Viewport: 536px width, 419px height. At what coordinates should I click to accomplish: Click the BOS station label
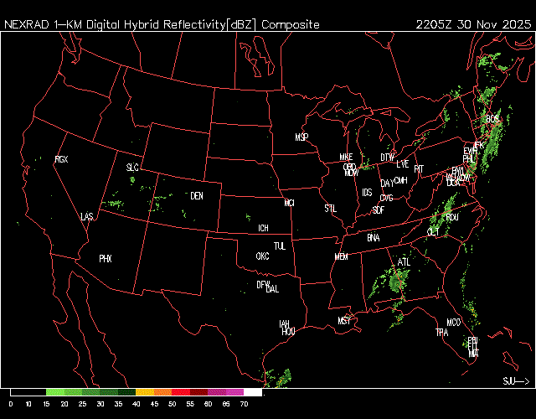tap(492, 119)
